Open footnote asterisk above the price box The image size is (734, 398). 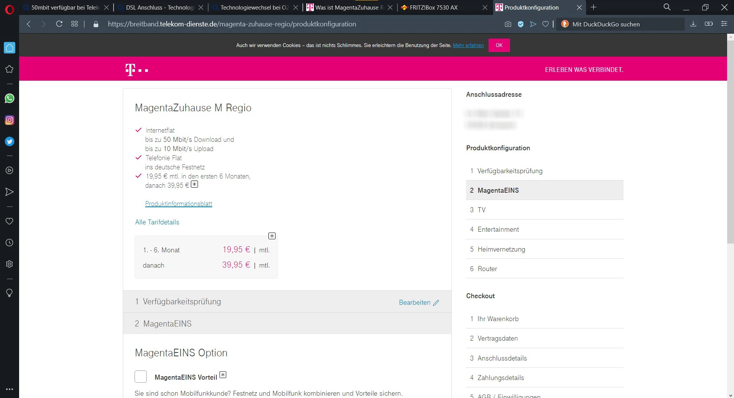click(x=272, y=236)
